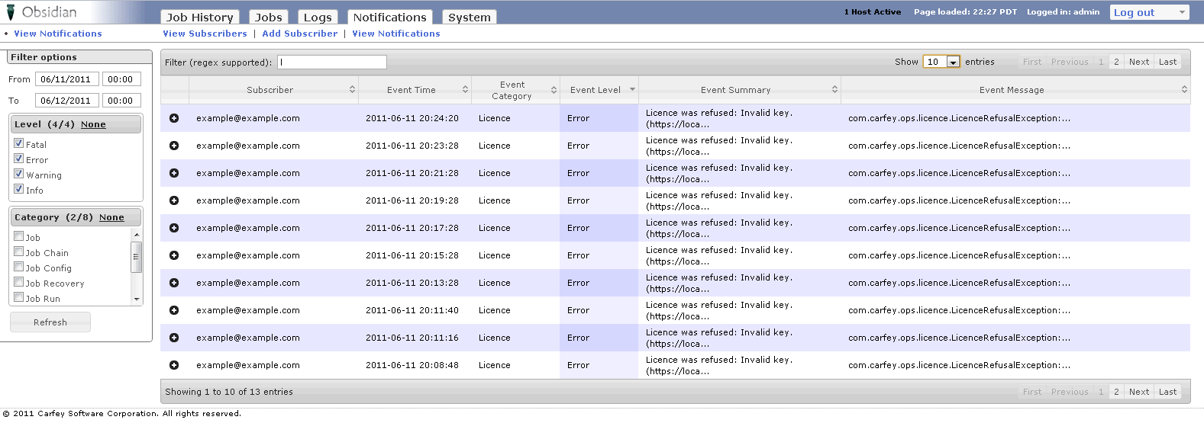This screenshot has height=423, width=1204.
Task: Open the System tab
Action: 469,18
